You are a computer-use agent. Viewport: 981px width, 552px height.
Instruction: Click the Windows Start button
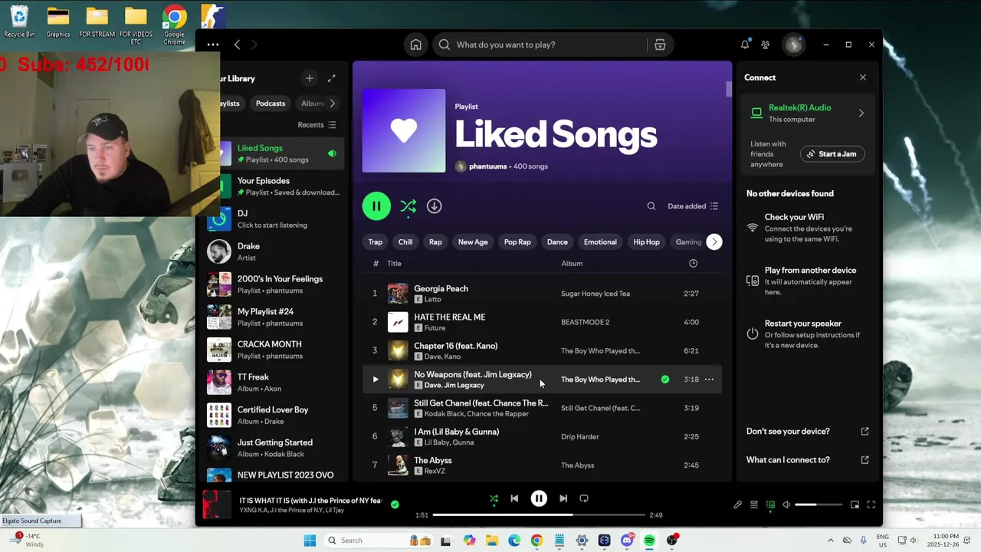[310, 540]
